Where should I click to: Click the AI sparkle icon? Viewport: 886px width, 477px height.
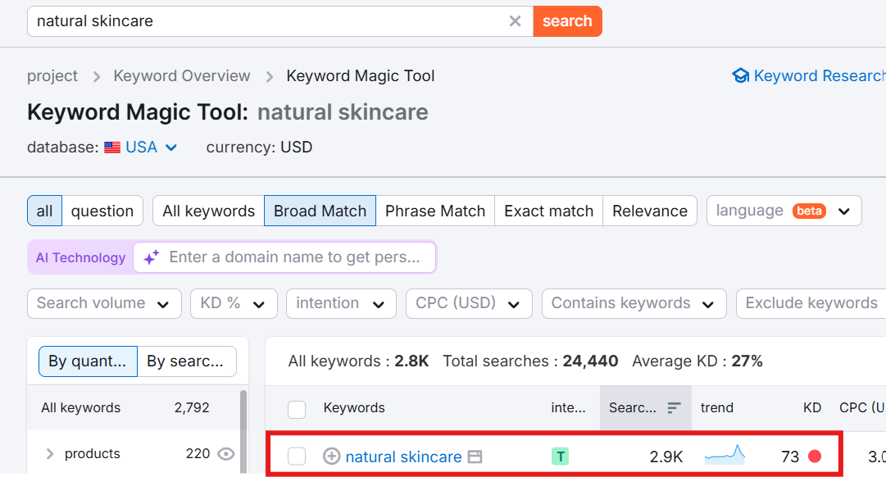152,257
